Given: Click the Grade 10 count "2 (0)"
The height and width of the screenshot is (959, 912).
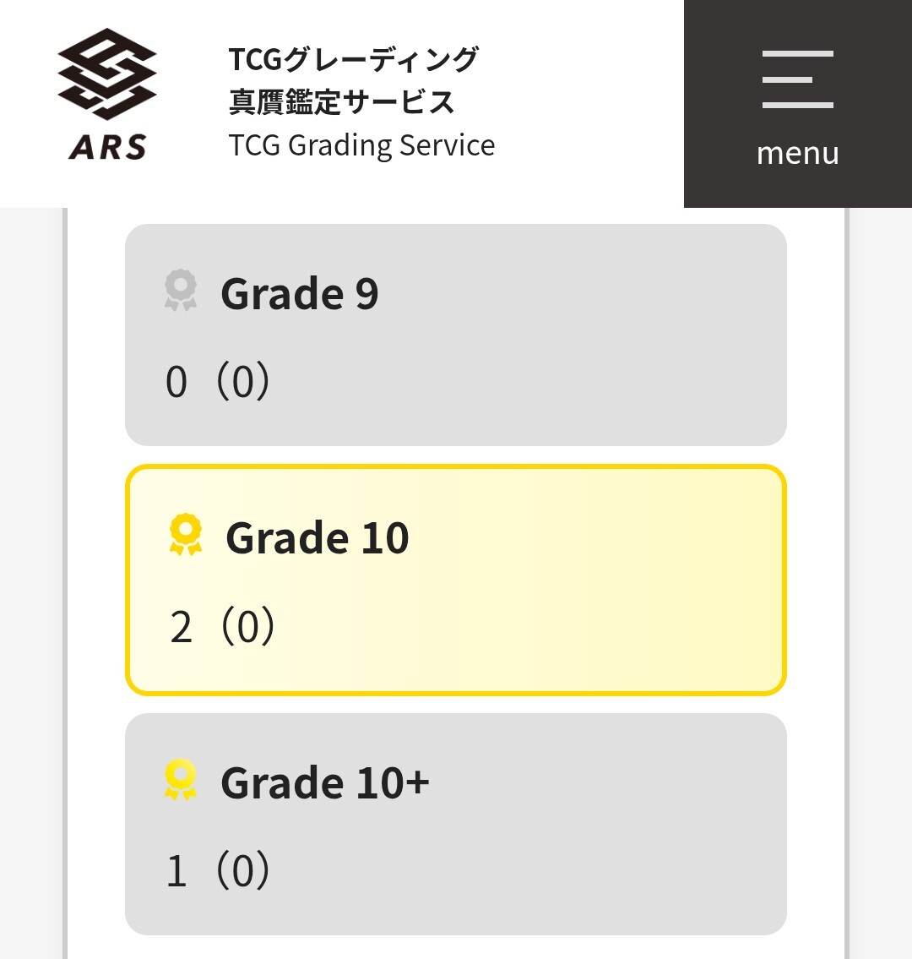Looking at the screenshot, I should 222,627.
